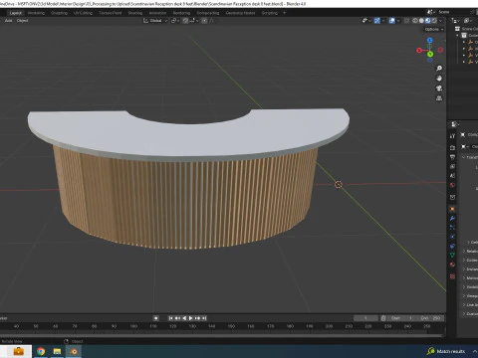Collapse the Collection row in the outliner
The height and width of the screenshot is (358, 478).
click(x=458, y=35)
